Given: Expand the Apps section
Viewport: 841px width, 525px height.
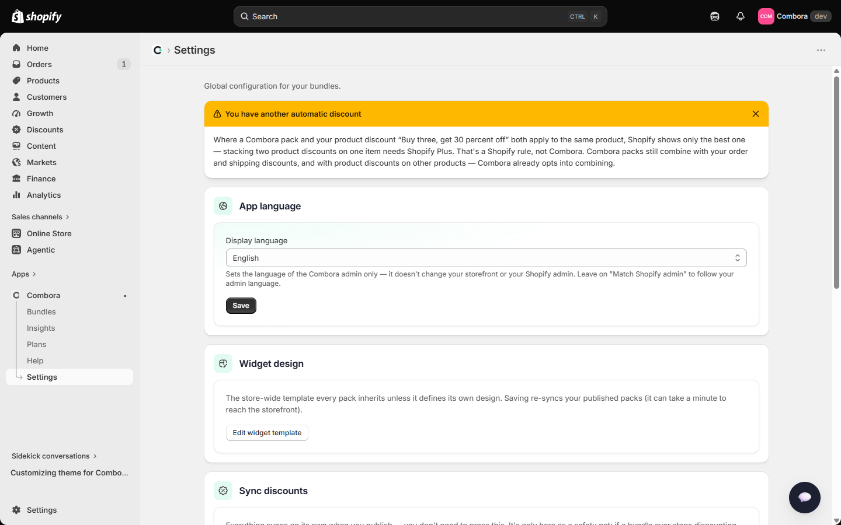Looking at the screenshot, I should (x=24, y=274).
